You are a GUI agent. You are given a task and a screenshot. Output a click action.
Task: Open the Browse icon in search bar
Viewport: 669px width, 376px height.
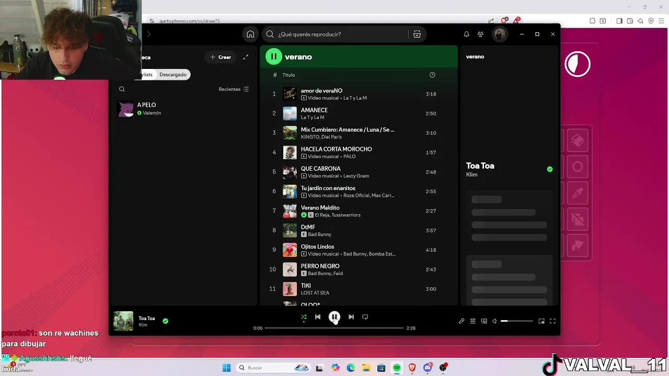[417, 34]
